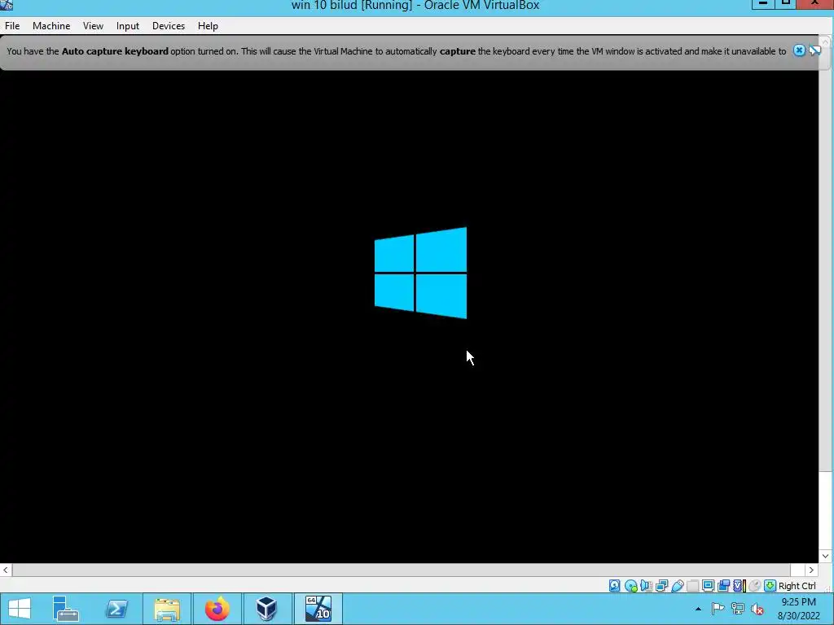Viewport: 834px width, 625px height.
Task: Click the horizontal scrollbar right arrow
Action: [811, 570]
